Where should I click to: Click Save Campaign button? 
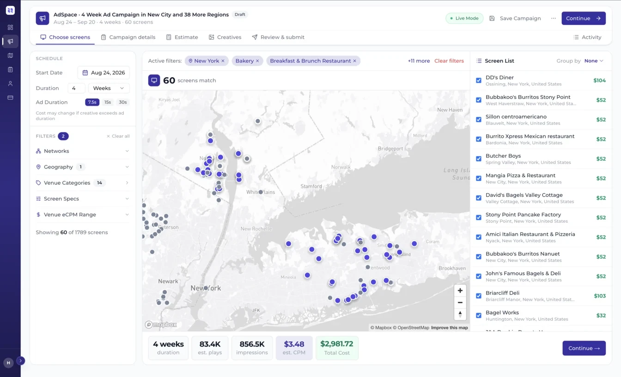tap(515, 18)
